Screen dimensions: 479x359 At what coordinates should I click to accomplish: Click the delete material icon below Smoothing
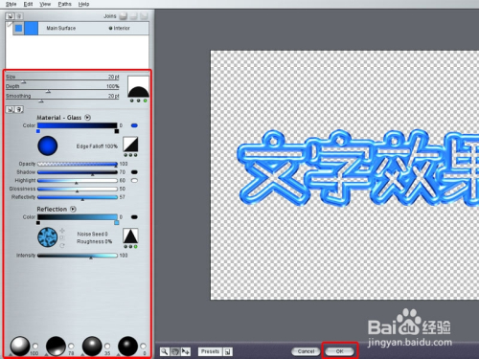[x=19, y=109]
